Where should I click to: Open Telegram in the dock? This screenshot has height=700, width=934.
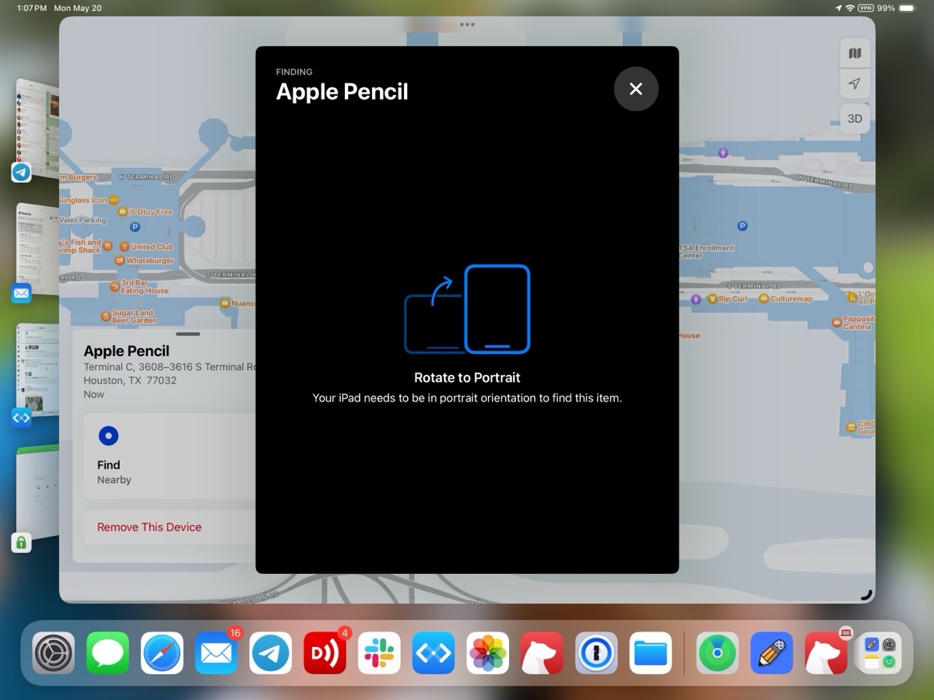click(271, 653)
